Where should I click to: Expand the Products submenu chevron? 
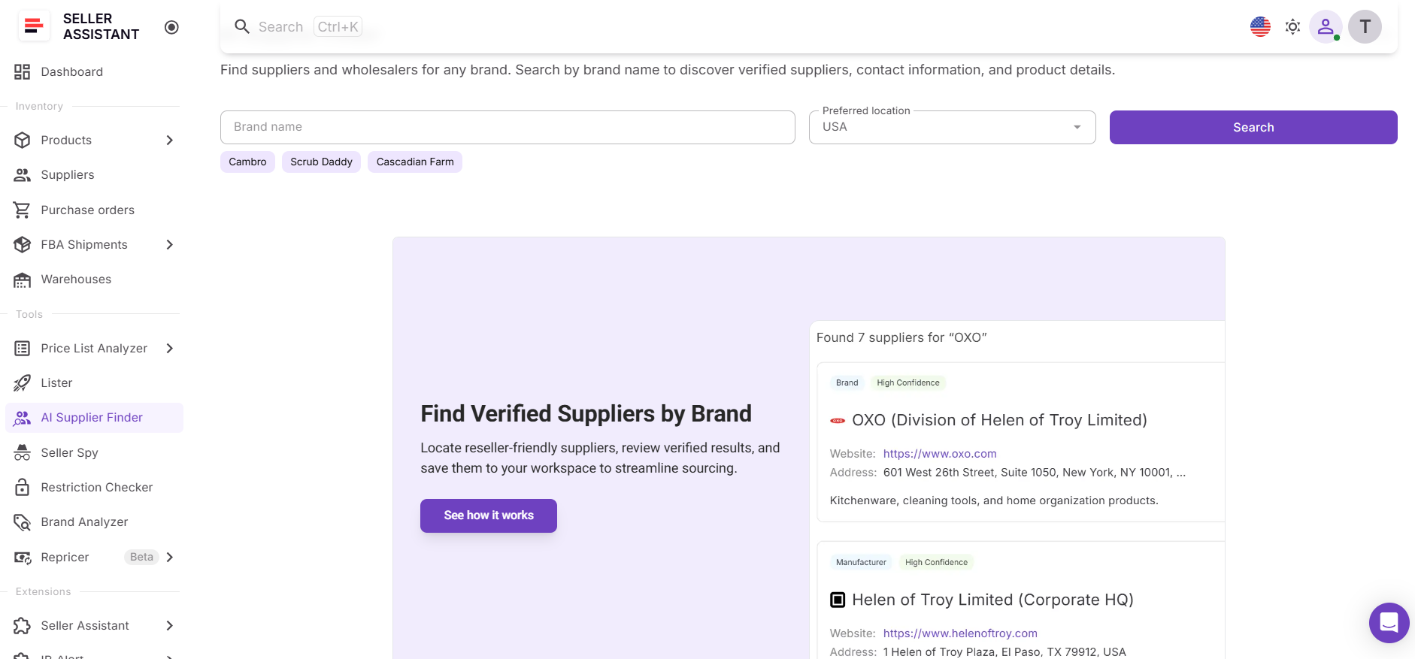(x=169, y=140)
